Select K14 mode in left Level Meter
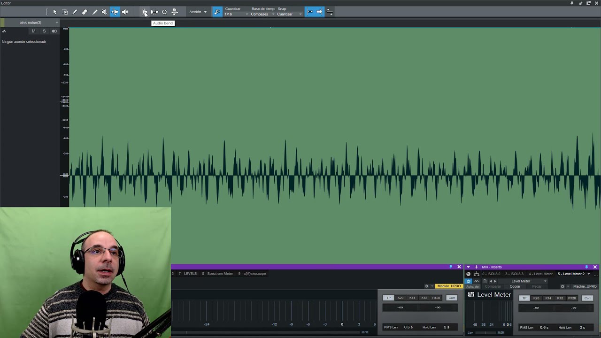This screenshot has height=338, width=601. point(412,298)
